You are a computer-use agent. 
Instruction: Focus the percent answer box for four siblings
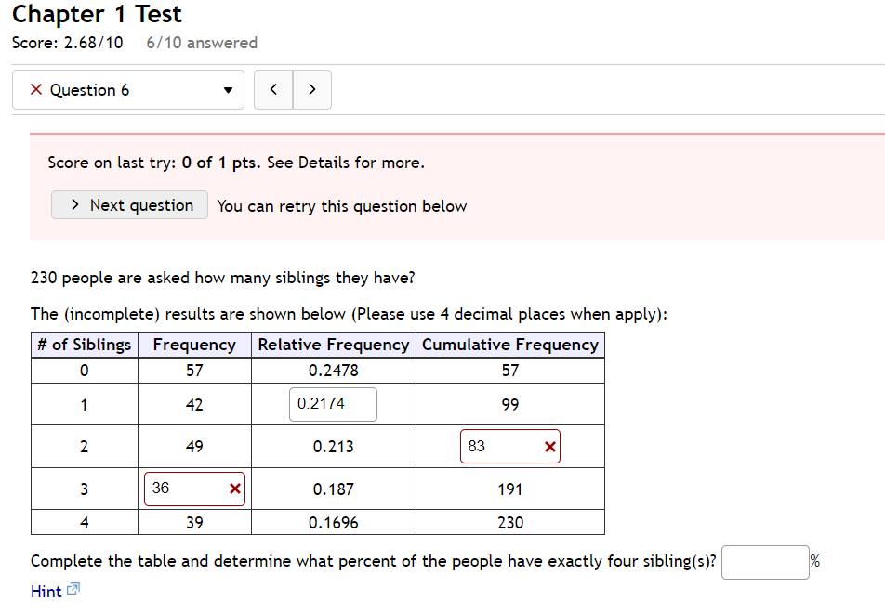coord(765,562)
